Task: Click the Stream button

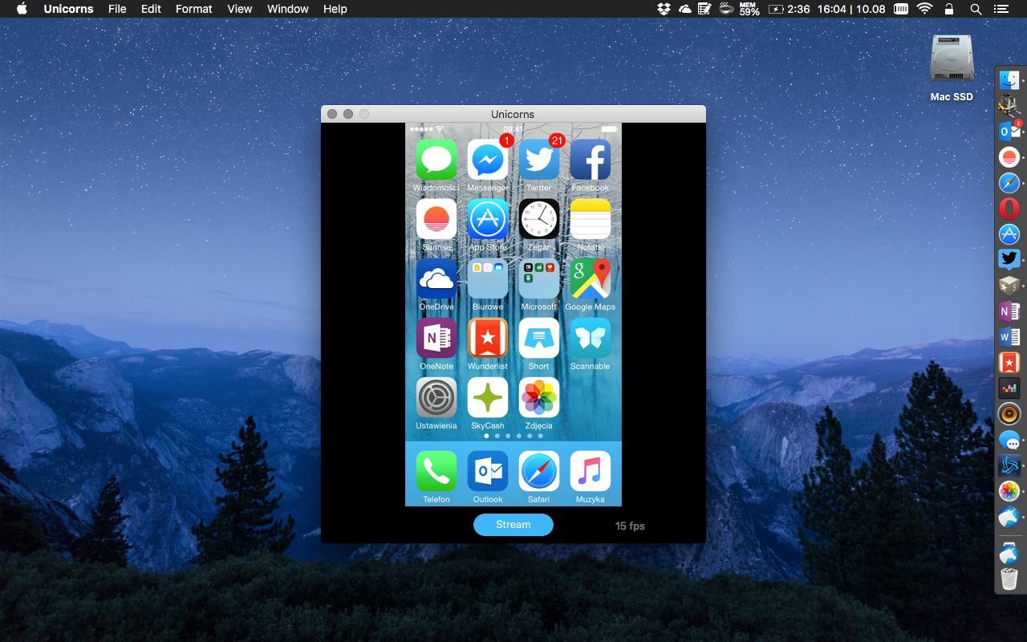Action: [x=513, y=525]
